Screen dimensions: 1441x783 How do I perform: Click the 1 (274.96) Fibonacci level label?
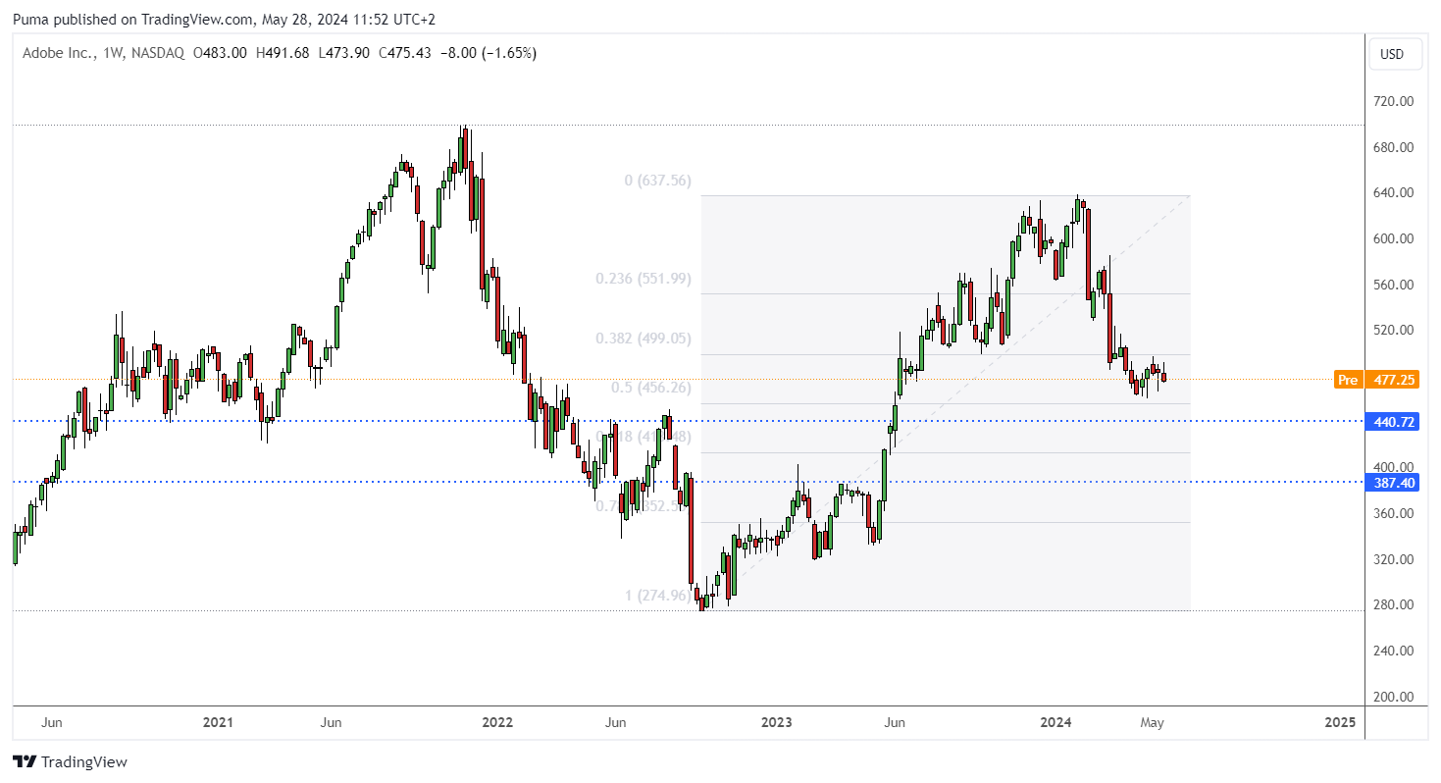point(658,595)
